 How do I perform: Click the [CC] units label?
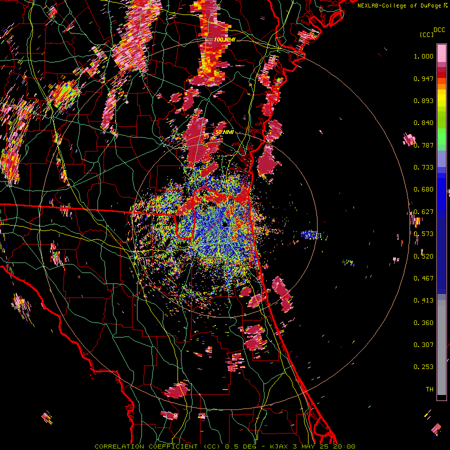click(x=426, y=34)
